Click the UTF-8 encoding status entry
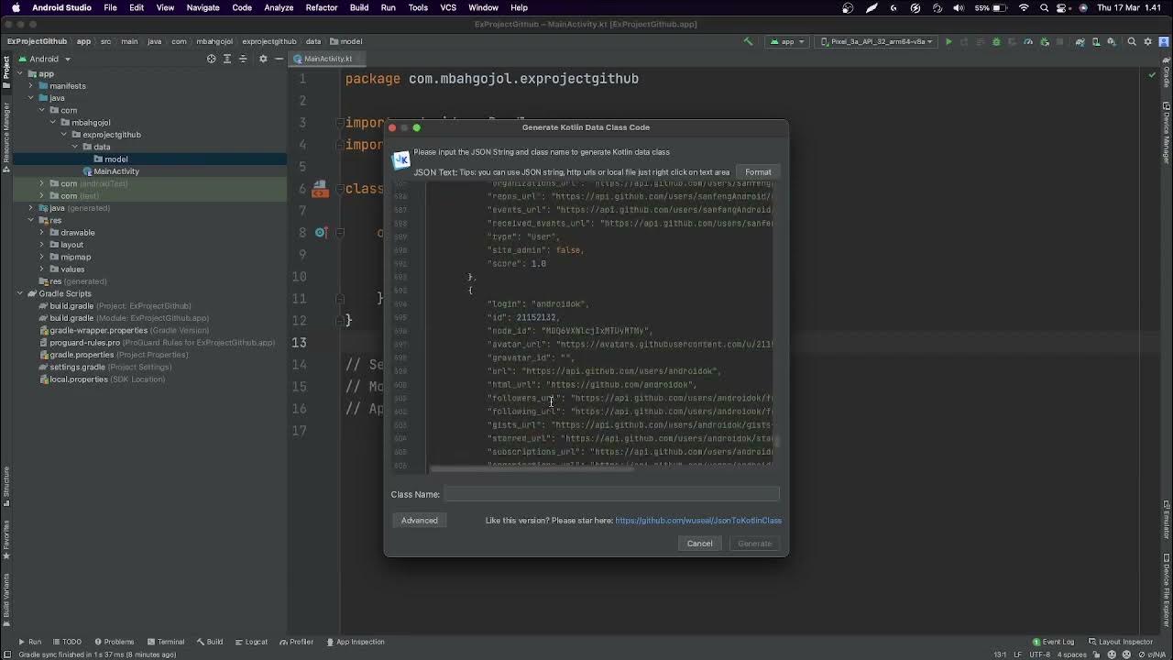 pos(1040,654)
